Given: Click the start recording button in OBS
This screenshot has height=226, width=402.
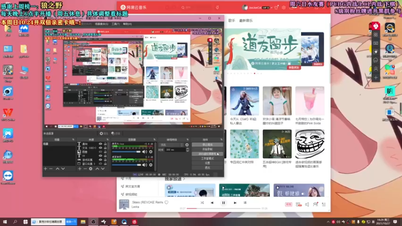Looking at the screenshot, I should pyautogui.click(x=207, y=149).
